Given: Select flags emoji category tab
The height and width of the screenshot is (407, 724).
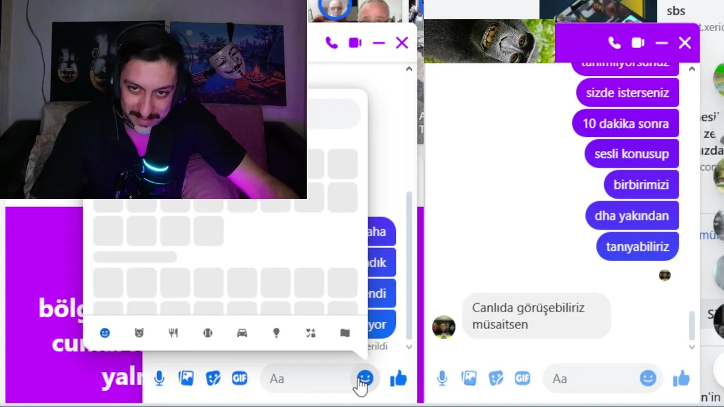Looking at the screenshot, I should tap(345, 333).
